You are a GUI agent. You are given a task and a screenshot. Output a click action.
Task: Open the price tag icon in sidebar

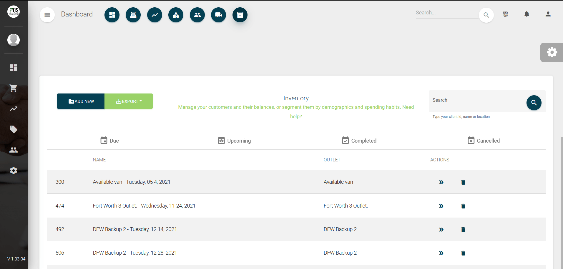tap(14, 129)
